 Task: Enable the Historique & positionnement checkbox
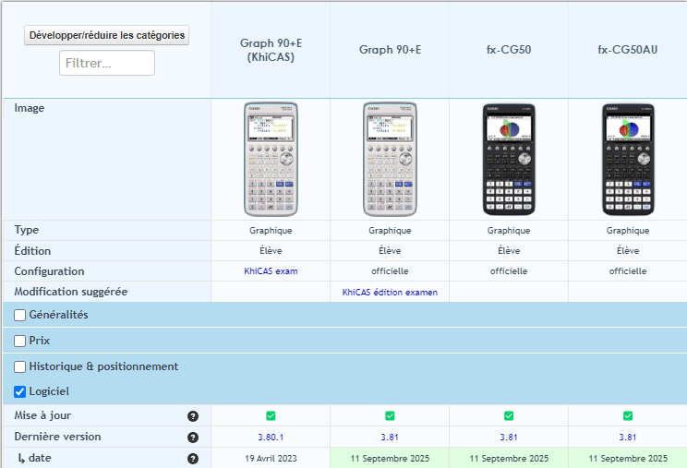pos(19,366)
